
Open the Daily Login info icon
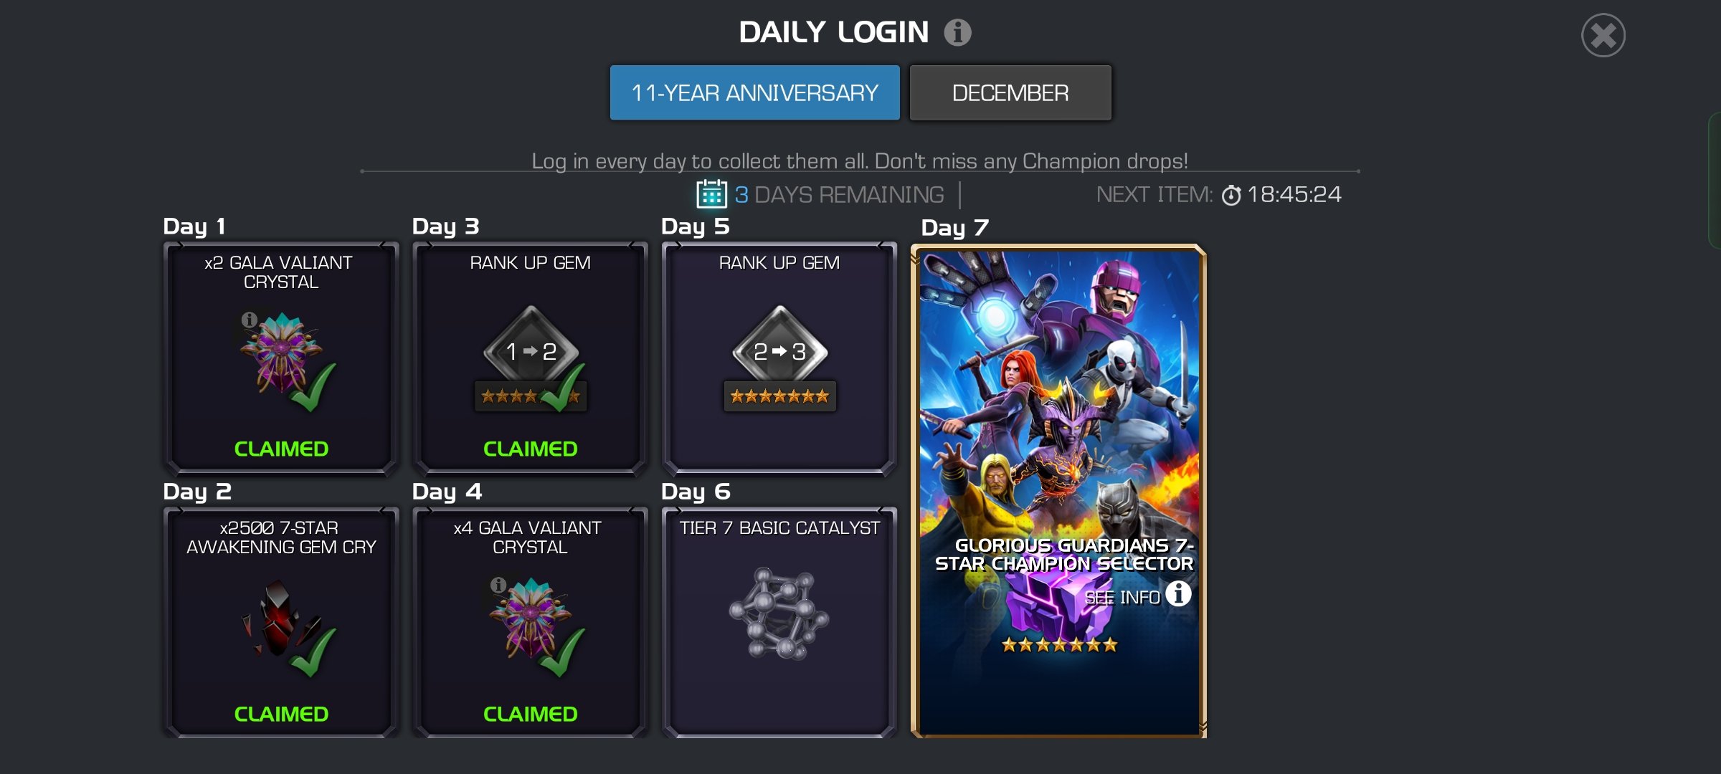(x=957, y=32)
